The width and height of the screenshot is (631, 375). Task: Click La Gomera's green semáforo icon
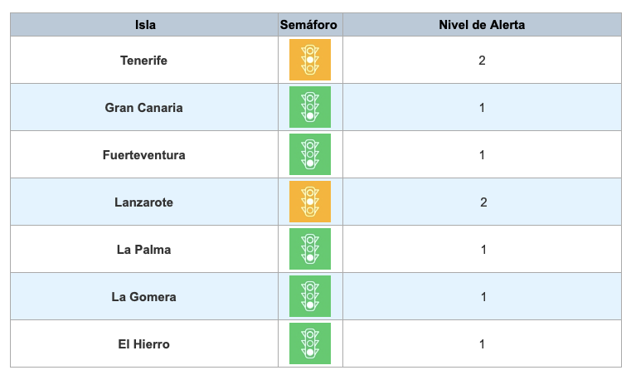[x=310, y=296]
